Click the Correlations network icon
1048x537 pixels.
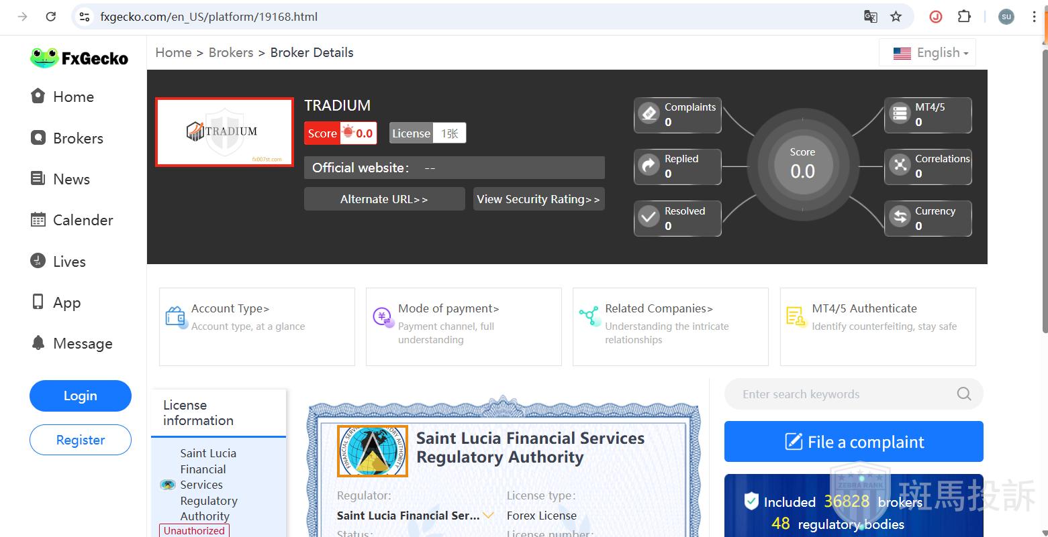tap(900, 166)
